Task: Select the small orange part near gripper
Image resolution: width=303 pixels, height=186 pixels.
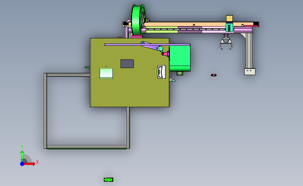Action: coord(214,75)
